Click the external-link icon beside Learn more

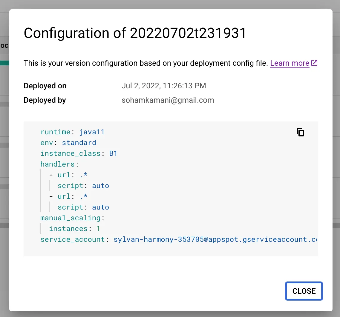click(314, 63)
